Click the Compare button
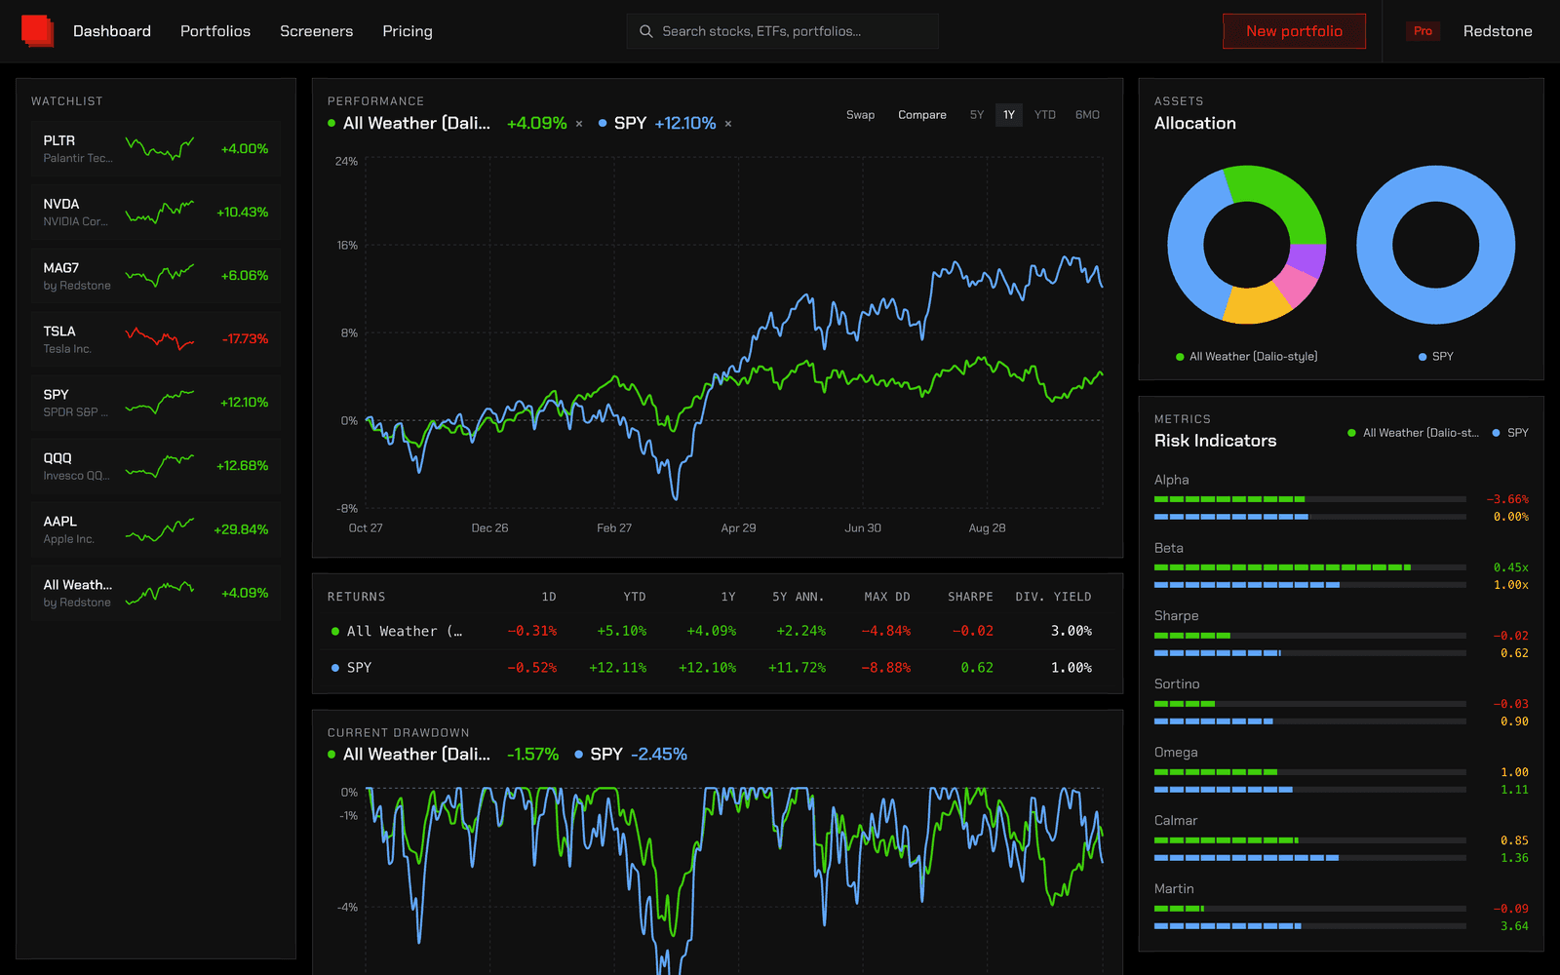This screenshot has width=1560, height=975. click(922, 115)
